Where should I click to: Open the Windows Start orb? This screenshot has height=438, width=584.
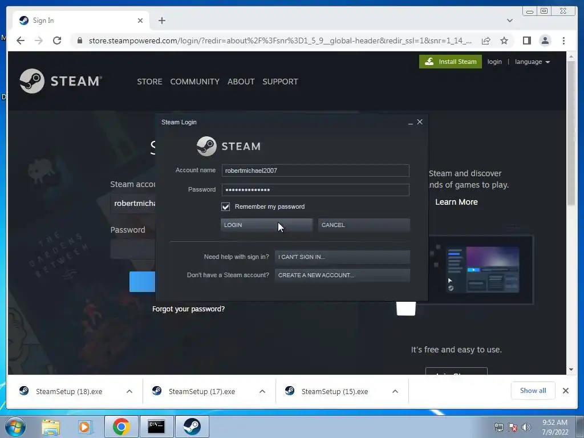click(x=15, y=427)
